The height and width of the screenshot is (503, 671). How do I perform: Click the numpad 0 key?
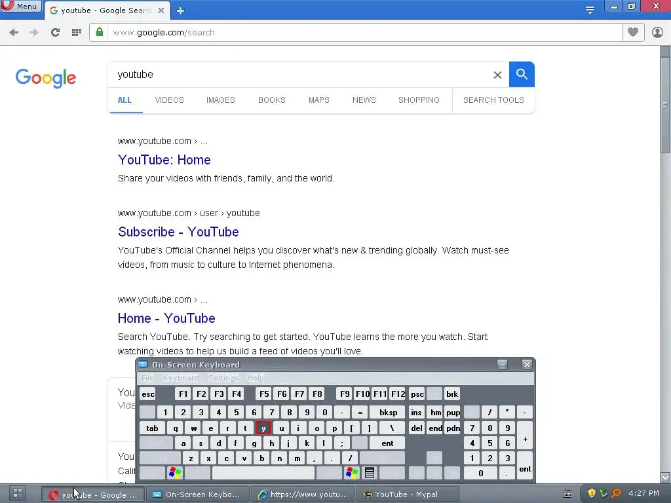pos(480,473)
